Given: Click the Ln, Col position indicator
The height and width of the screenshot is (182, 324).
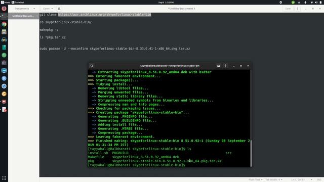Looking at the screenshot, I should click(298, 180).
